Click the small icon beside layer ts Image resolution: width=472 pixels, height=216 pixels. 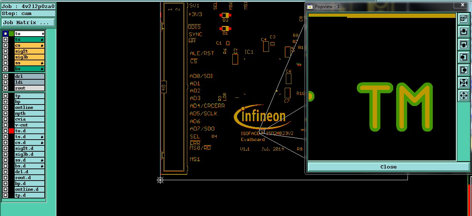43,39
